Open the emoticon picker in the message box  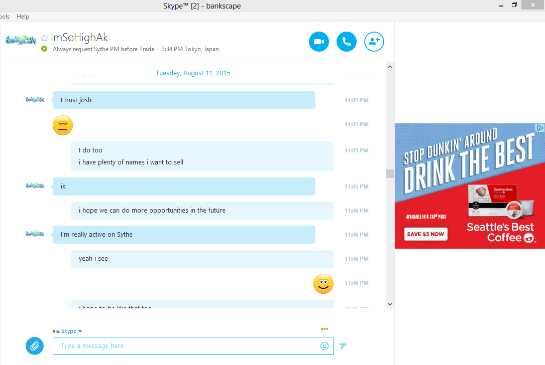(x=324, y=346)
